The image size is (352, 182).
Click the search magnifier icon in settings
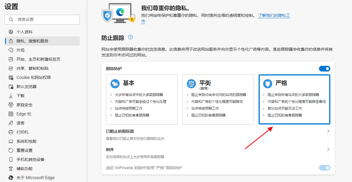tap(11, 20)
